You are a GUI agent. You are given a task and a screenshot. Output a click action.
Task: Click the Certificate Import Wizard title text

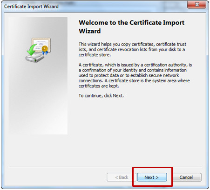click(31, 7)
